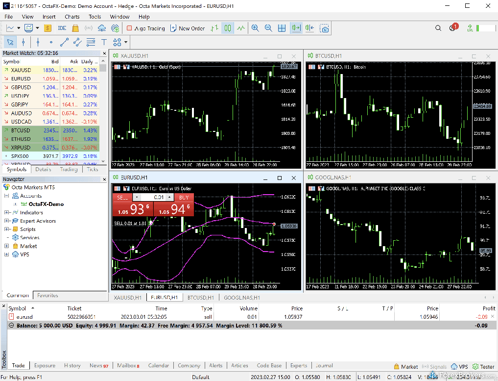
Task: Expand the Indicators tree node
Action: click(6, 212)
